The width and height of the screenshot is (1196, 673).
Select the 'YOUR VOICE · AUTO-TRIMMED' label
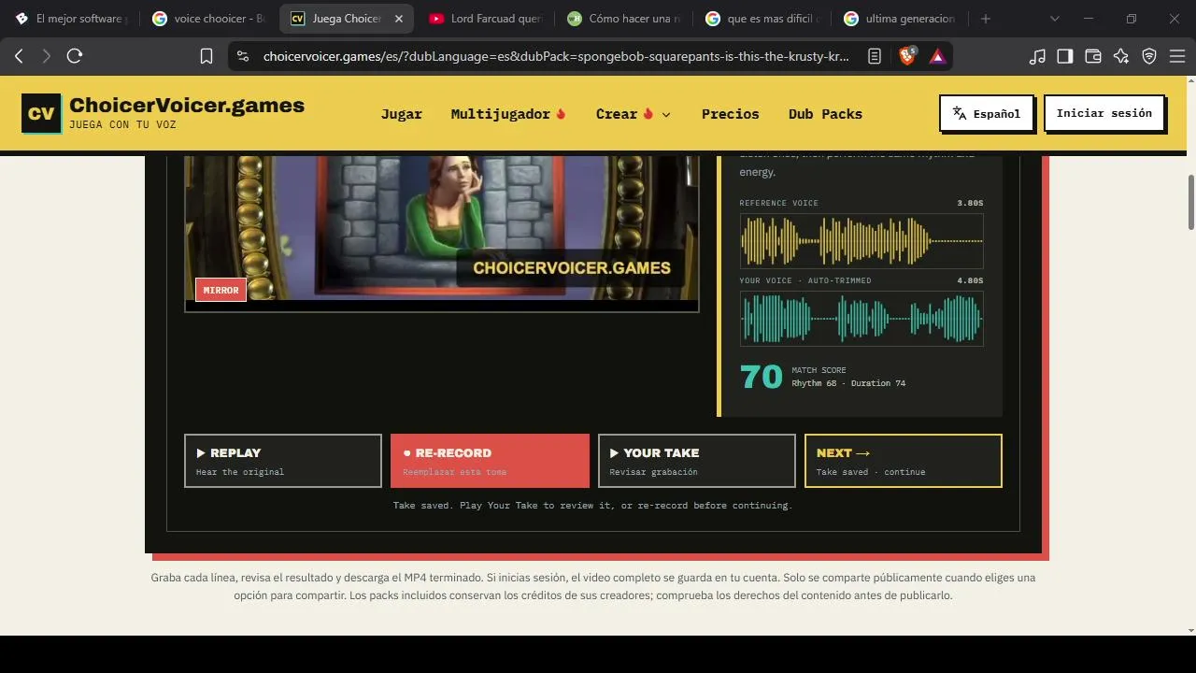[x=805, y=280]
